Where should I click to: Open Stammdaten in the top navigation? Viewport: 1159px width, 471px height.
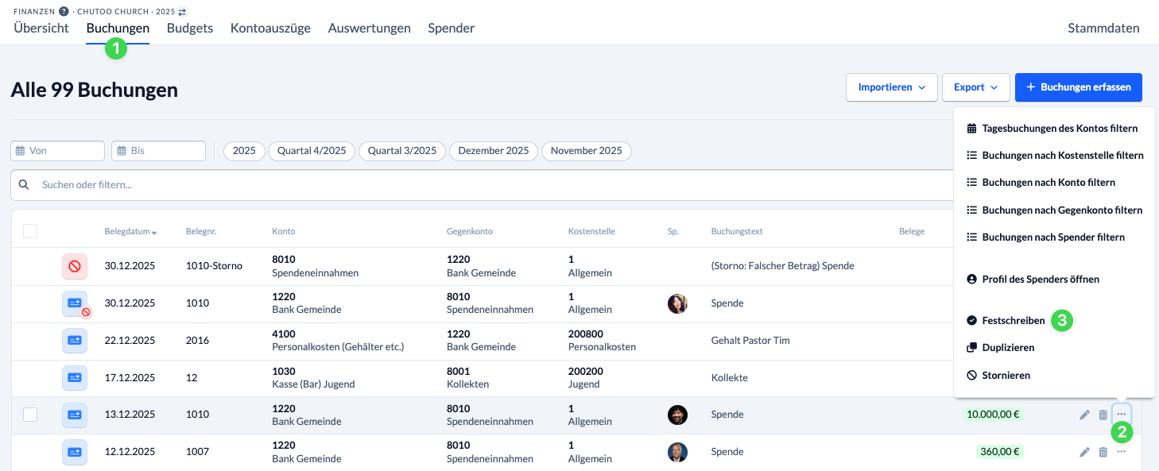coord(1103,28)
